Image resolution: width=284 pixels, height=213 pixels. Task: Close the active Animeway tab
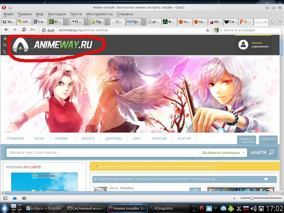pos(265,22)
